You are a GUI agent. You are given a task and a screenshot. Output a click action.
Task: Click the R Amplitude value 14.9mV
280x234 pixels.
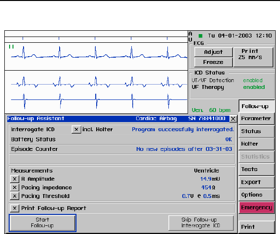point(210,179)
